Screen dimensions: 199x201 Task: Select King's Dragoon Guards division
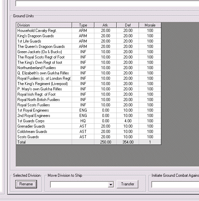89,36
